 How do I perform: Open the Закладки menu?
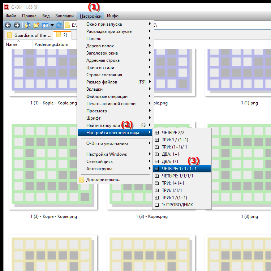64,16
